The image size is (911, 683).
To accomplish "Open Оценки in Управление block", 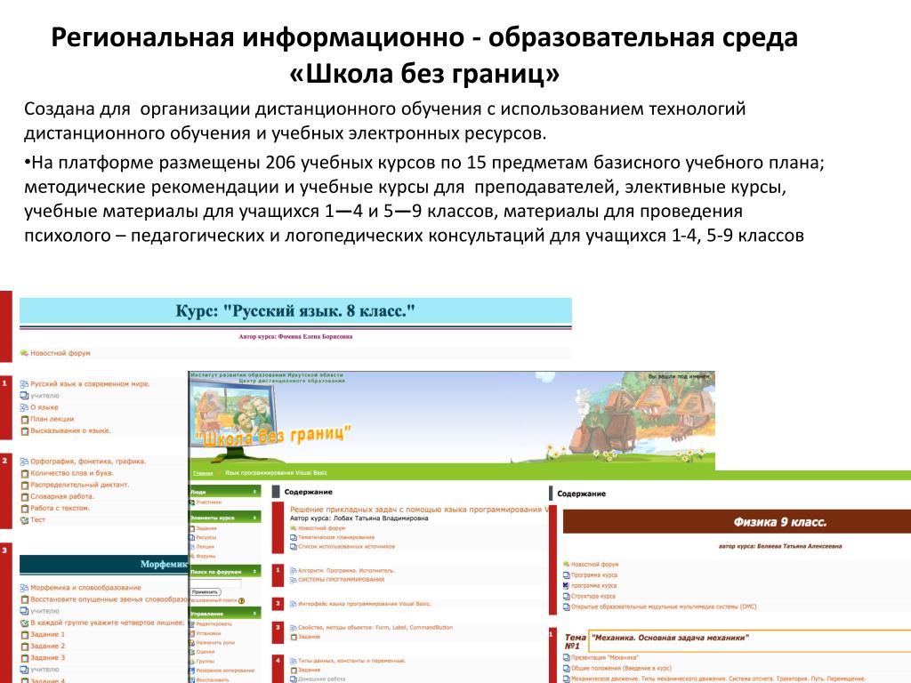I will (x=206, y=652).
